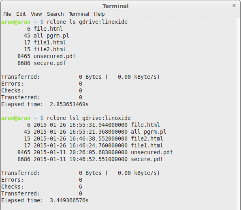This screenshot has width=241, height=210.
Task: Open the Terminal menu
Action: point(79,14)
